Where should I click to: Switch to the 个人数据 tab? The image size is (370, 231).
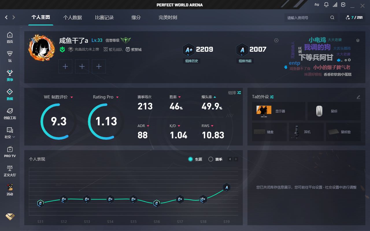pos(73,18)
